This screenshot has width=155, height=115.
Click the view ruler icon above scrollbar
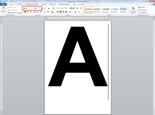point(154,18)
